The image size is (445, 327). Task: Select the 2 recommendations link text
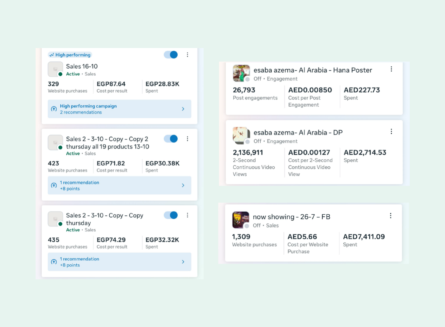(x=81, y=112)
